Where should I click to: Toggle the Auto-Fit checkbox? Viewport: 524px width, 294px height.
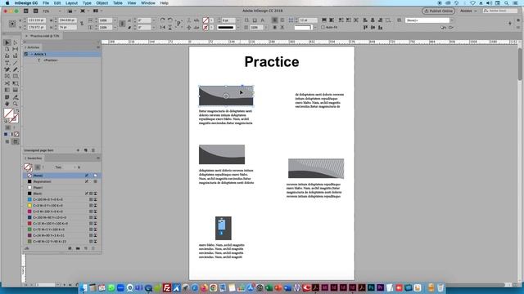coord(323,27)
